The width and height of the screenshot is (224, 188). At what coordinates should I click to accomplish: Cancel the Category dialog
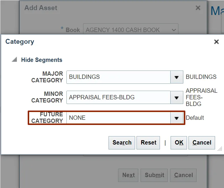pos(202,143)
